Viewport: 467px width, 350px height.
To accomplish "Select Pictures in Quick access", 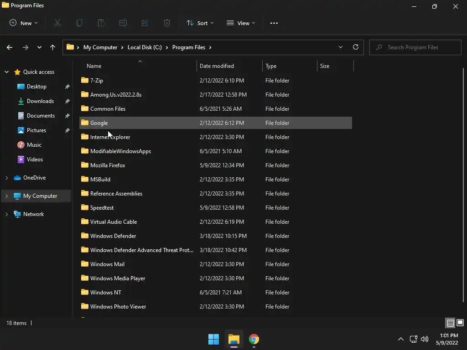I will pyautogui.click(x=36, y=130).
